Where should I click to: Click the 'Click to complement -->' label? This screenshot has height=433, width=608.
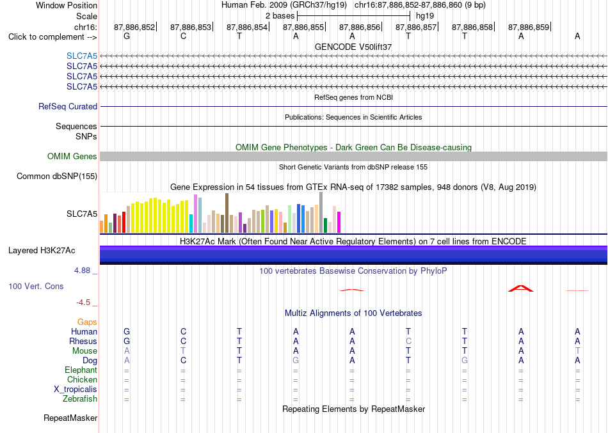(52, 37)
